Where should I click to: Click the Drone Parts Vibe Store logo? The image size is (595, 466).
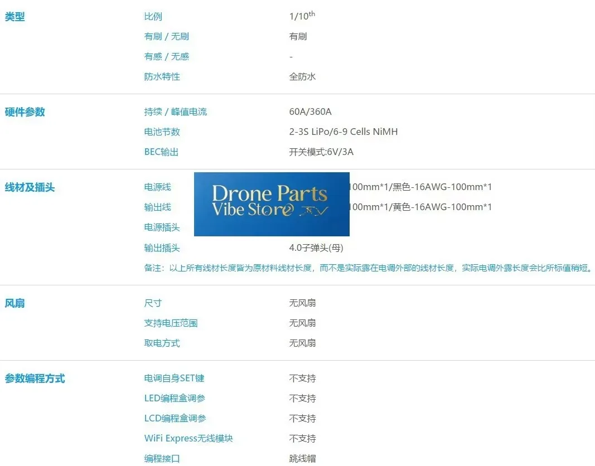[272, 204]
